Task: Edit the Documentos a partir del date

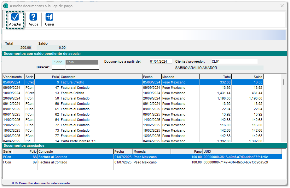Action: pos(161,62)
